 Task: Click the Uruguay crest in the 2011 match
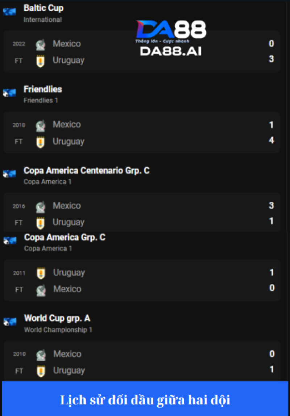(41, 273)
